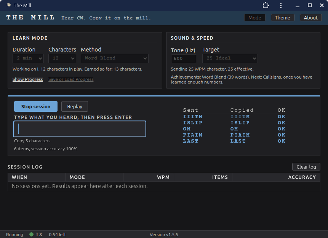
Task: Click THE MILL header logo text
Action: [x=30, y=18]
